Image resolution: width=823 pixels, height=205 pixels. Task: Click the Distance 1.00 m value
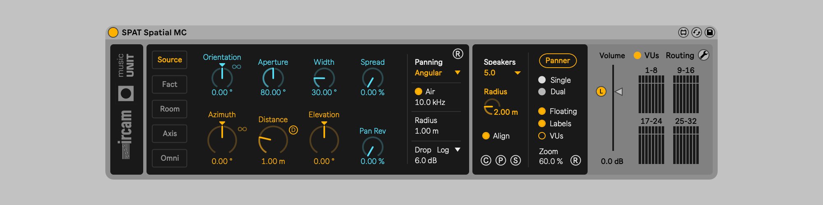273,162
